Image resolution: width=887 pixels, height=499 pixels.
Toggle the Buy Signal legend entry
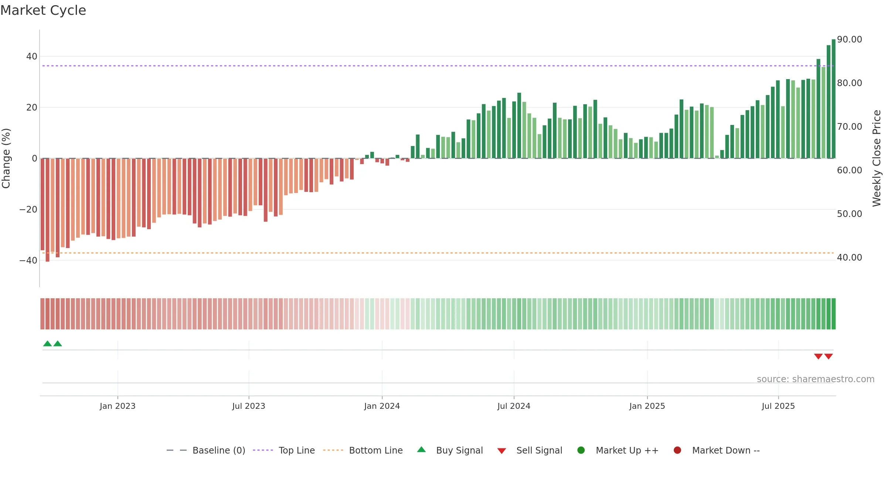click(450, 450)
